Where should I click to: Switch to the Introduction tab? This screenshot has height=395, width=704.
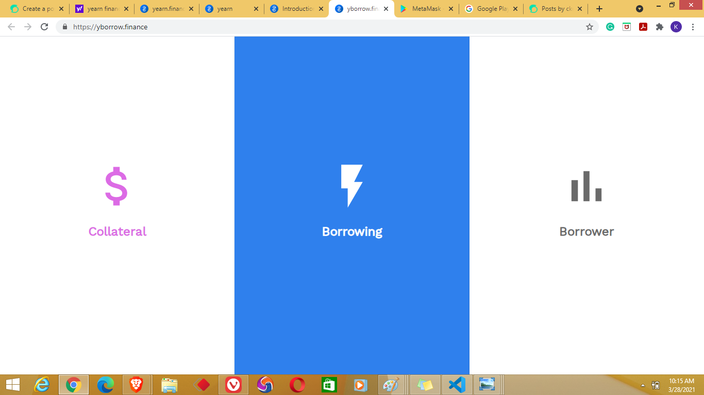pyautogui.click(x=296, y=9)
